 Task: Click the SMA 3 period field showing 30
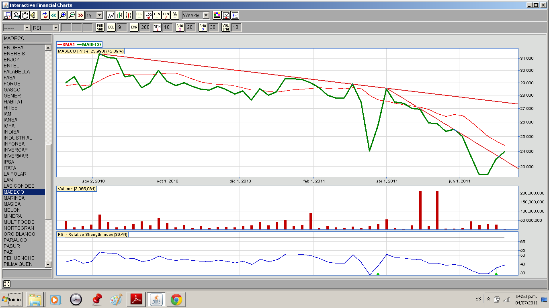tap(214, 27)
